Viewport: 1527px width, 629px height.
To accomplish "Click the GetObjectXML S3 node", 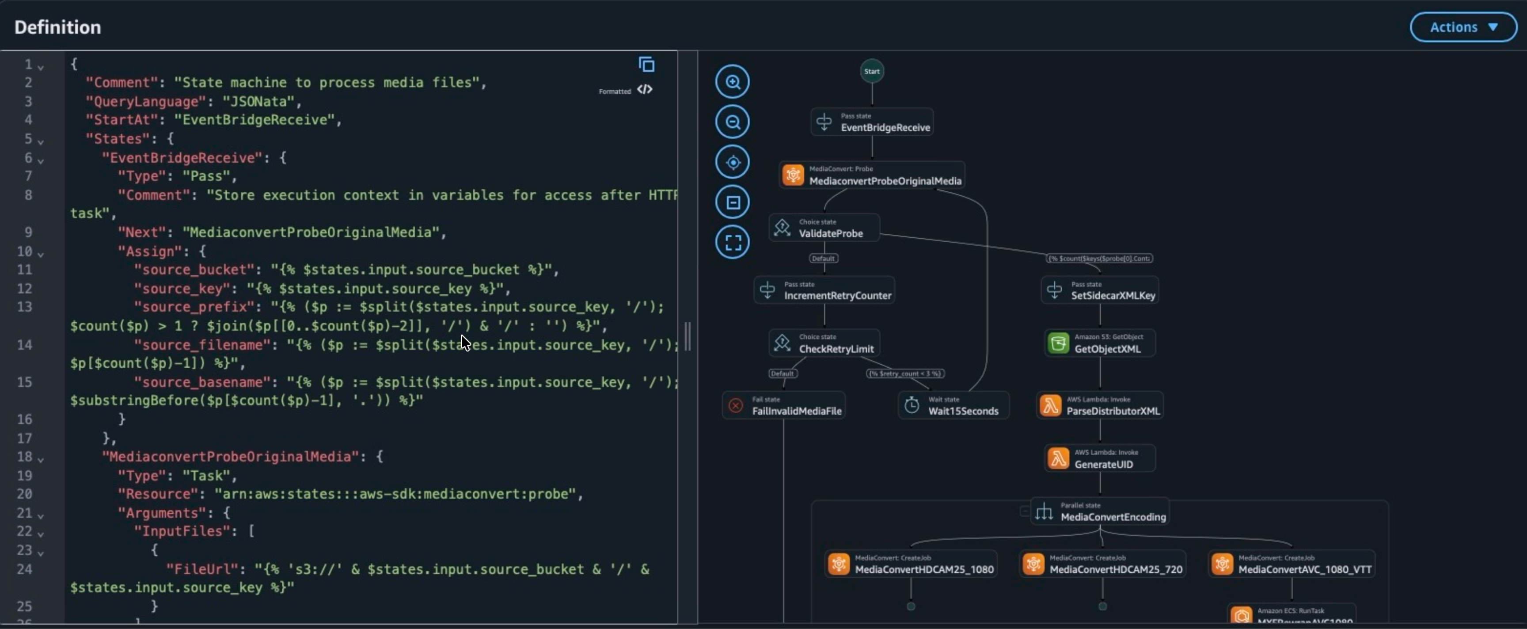I will tap(1100, 343).
